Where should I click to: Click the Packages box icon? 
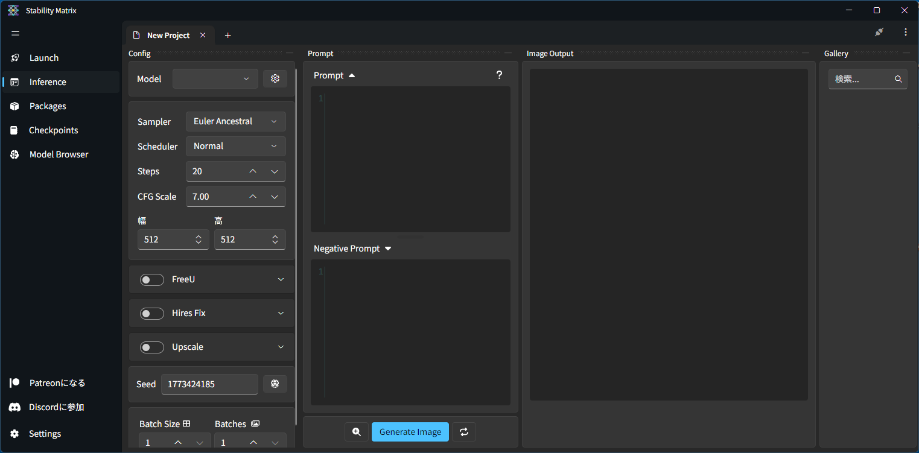15,106
